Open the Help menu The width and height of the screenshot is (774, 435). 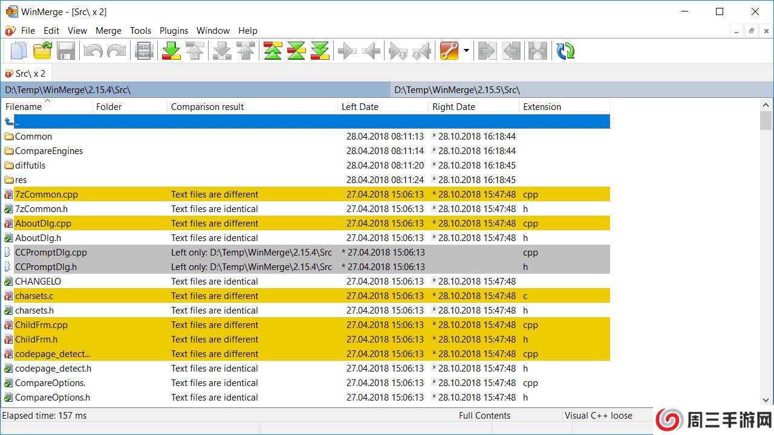tap(248, 31)
